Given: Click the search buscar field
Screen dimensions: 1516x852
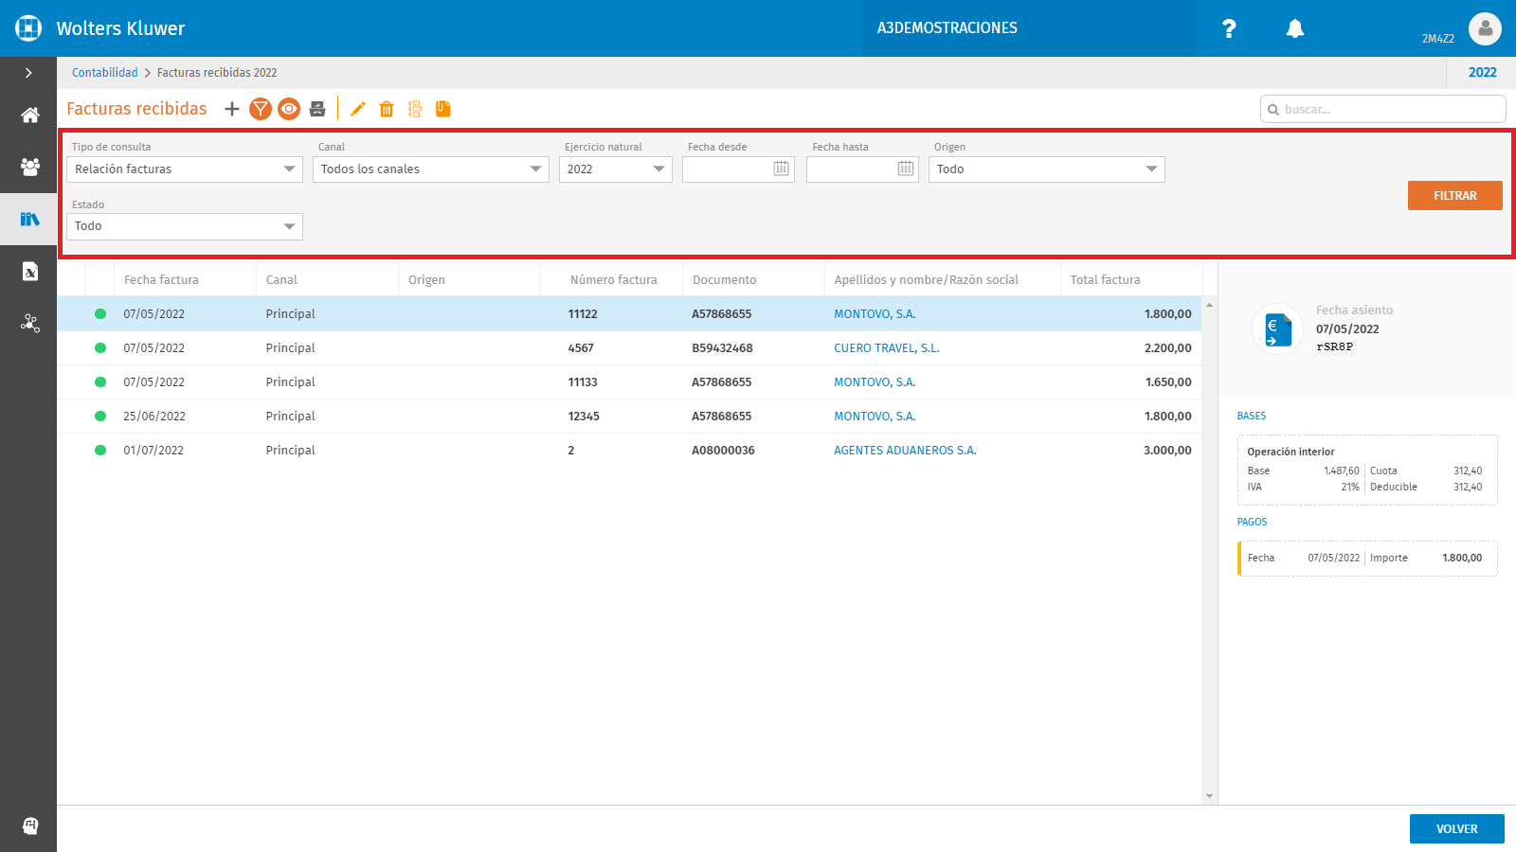Looking at the screenshot, I should (x=1383, y=109).
